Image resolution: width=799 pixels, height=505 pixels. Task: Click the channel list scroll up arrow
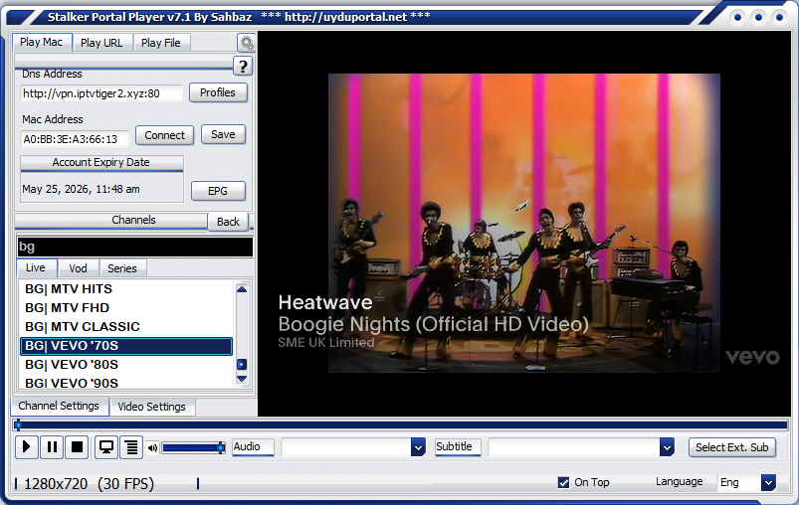click(x=242, y=289)
